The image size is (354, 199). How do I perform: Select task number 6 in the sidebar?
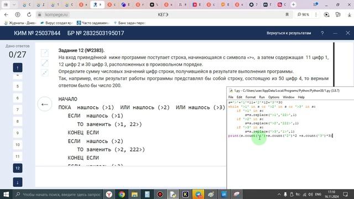tap(18, 98)
